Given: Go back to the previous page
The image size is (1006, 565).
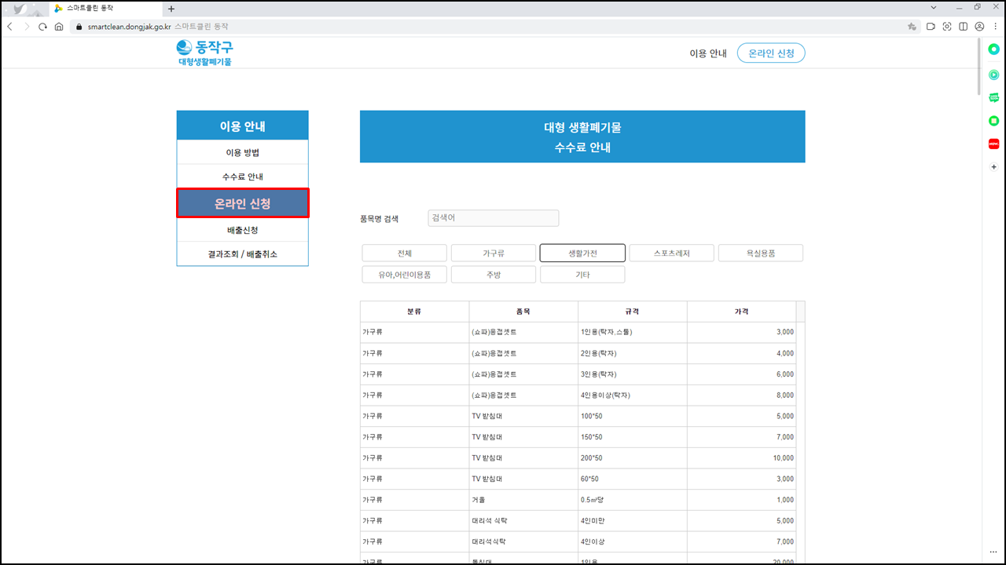Looking at the screenshot, I should [9, 26].
